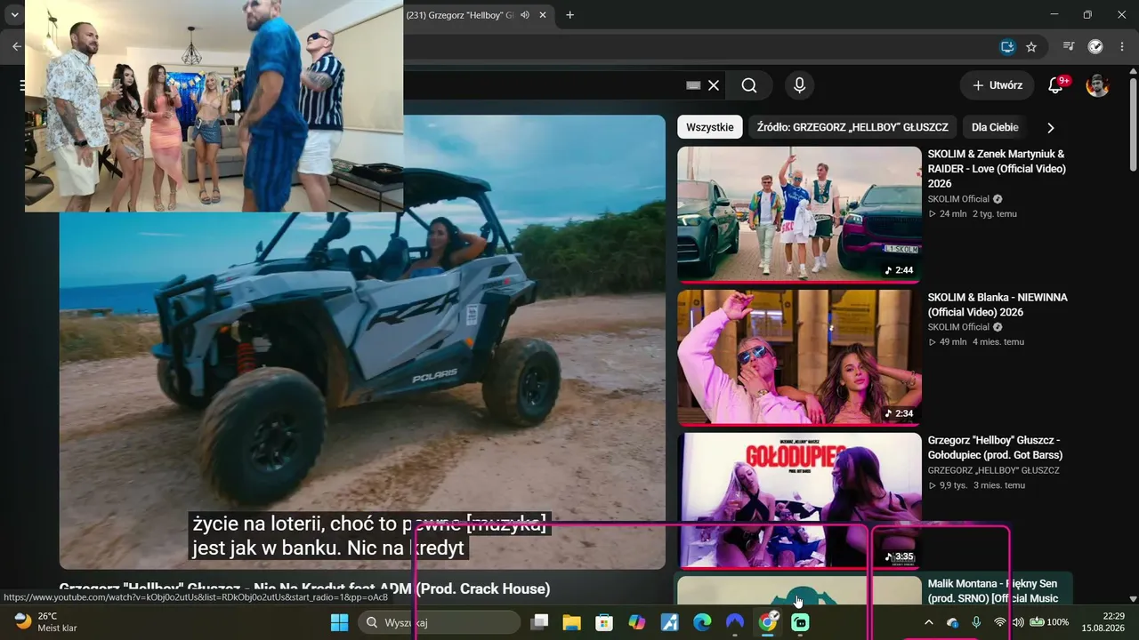Screen dimensions: 1139x640
Task: Open the Grzegorz "Hellboy" Głuszcz - Gołodupiec title
Action: tap(995, 448)
